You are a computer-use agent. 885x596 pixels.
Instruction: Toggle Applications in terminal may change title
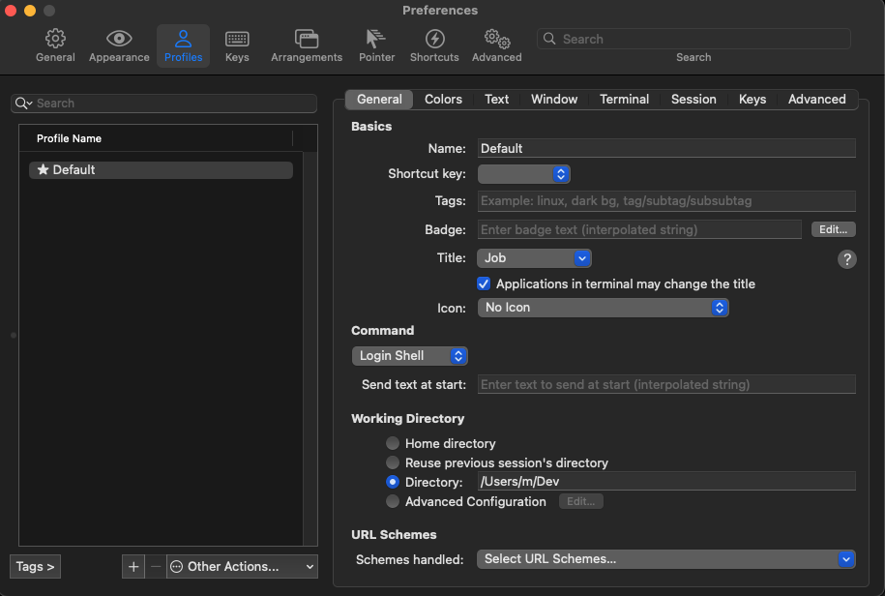pyautogui.click(x=484, y=283)
